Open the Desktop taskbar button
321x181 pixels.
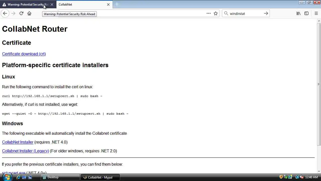[x=60, y=177]
